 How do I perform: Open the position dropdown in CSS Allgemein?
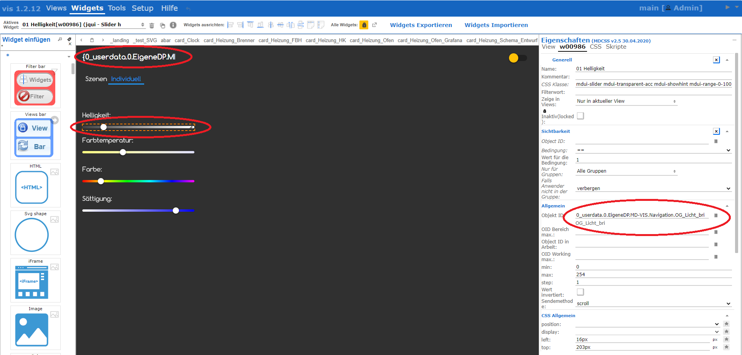pyautogui.click(x=648, y=324)
